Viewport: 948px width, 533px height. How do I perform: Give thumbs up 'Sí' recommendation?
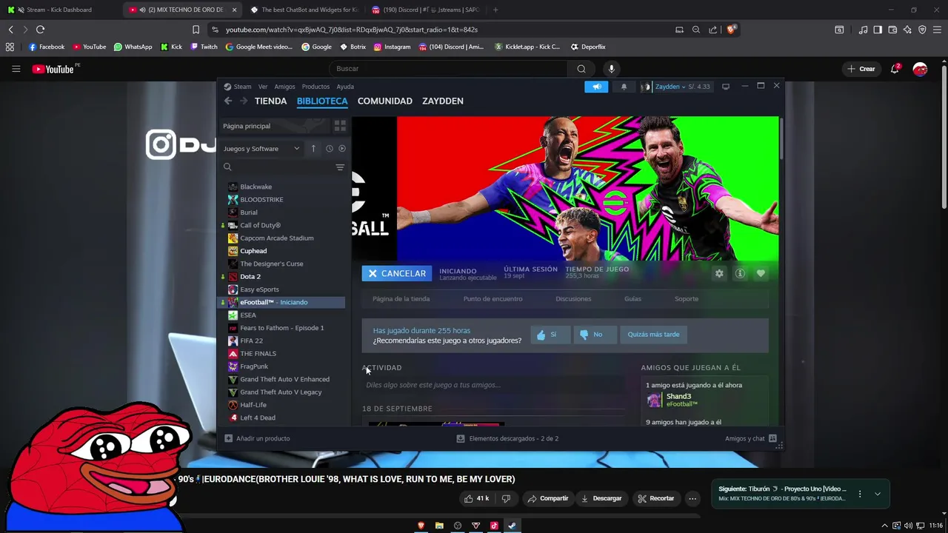coord(550,335)
